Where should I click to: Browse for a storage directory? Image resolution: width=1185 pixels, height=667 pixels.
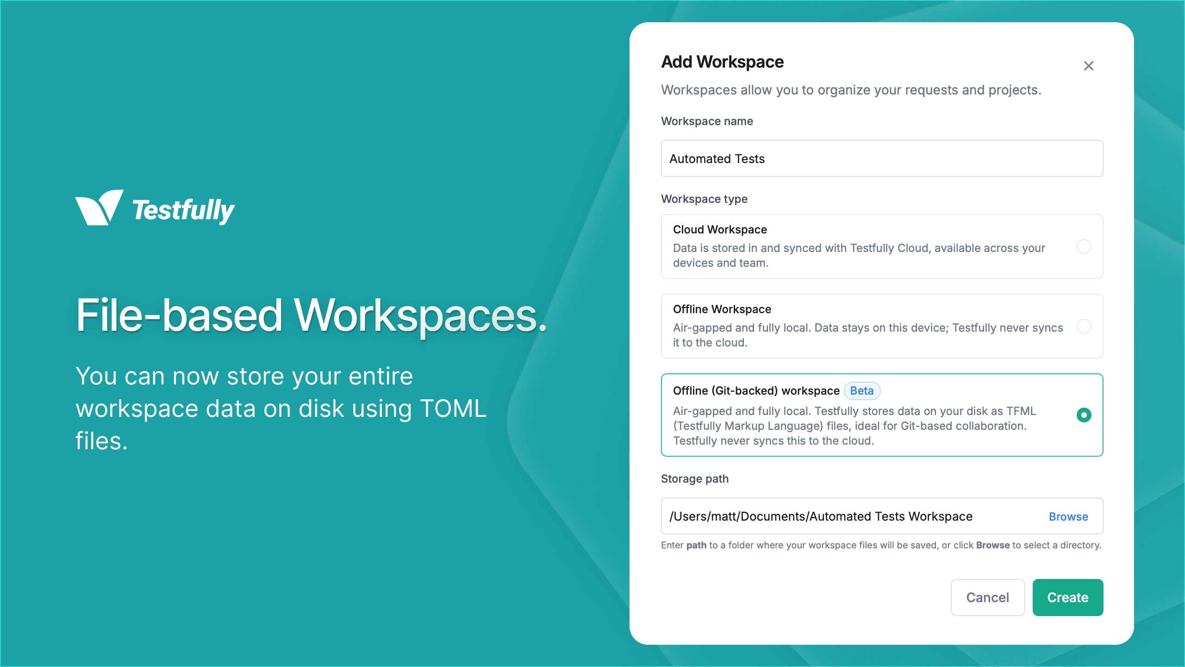[1068, 516]
